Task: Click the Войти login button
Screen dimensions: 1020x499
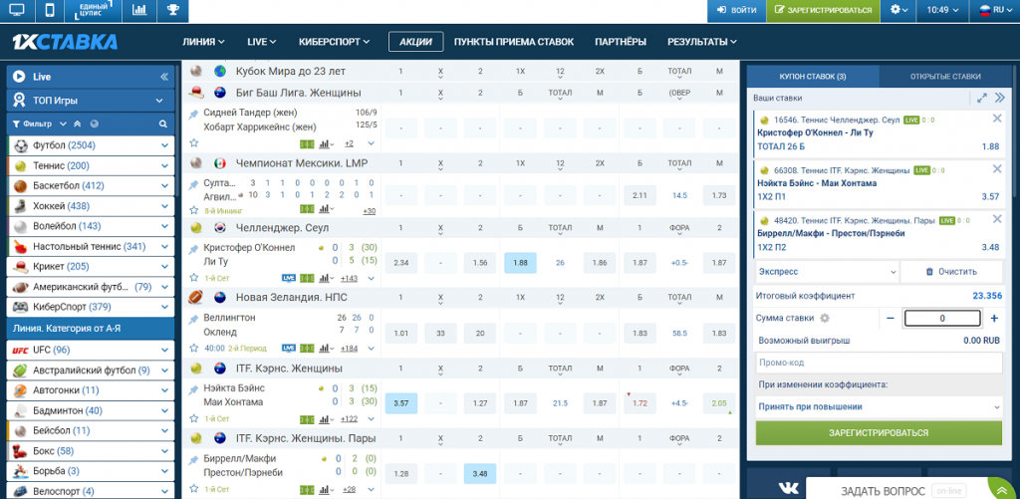Action: [x=736, y=10]
